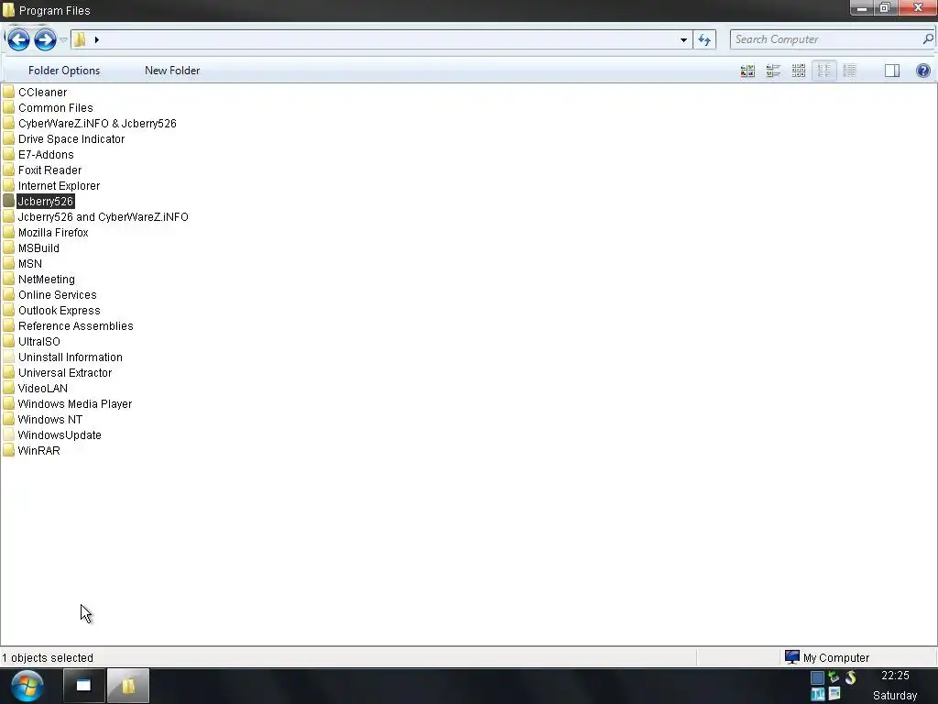The width and height of the screenshot is (938, 704).
Task: Select the Foxit Reader folder
Action: point(49,170)
